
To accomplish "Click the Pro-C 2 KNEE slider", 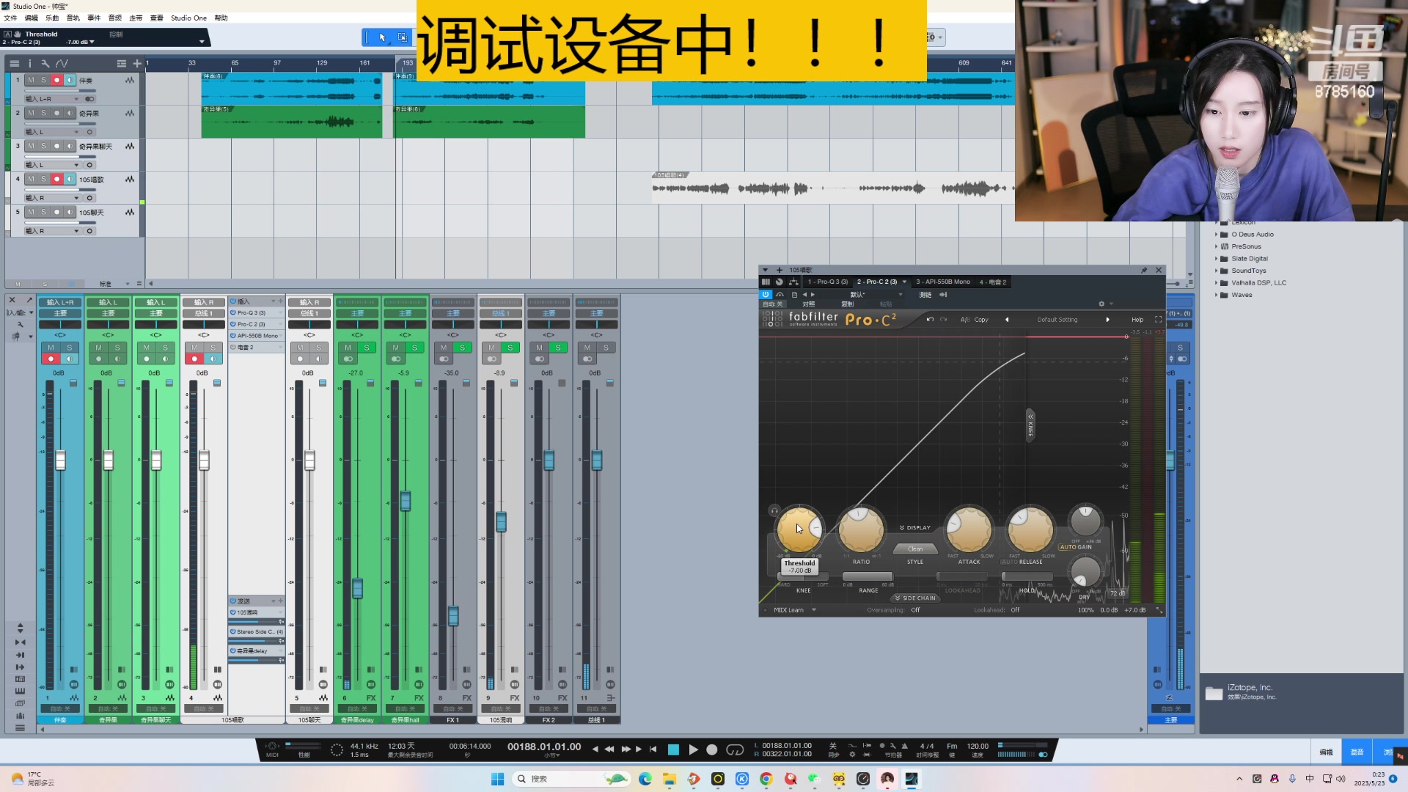I will (x=803, y=577).
